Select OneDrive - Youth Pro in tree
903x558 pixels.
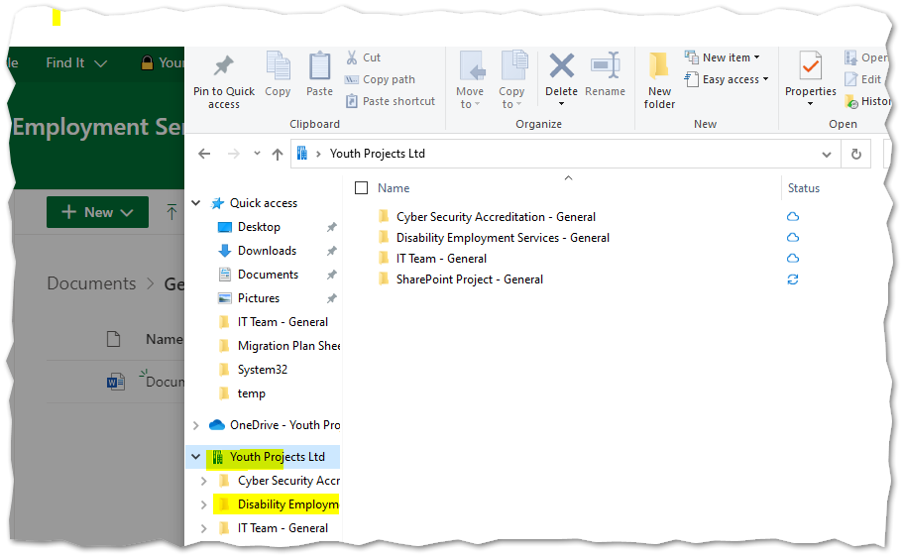[x=284, y=425]
